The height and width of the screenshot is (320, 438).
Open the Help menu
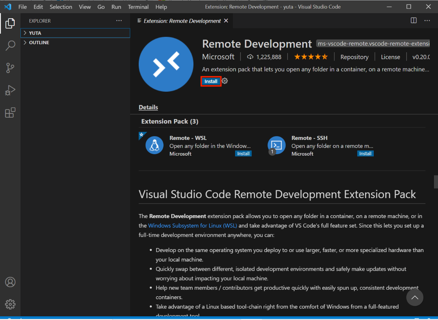(x=161, y=7)
